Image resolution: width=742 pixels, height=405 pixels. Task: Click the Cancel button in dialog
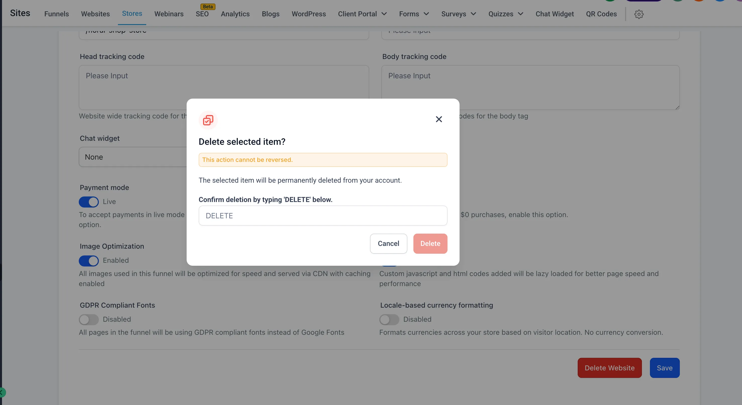pyautogui.click(x=388, y=244)
